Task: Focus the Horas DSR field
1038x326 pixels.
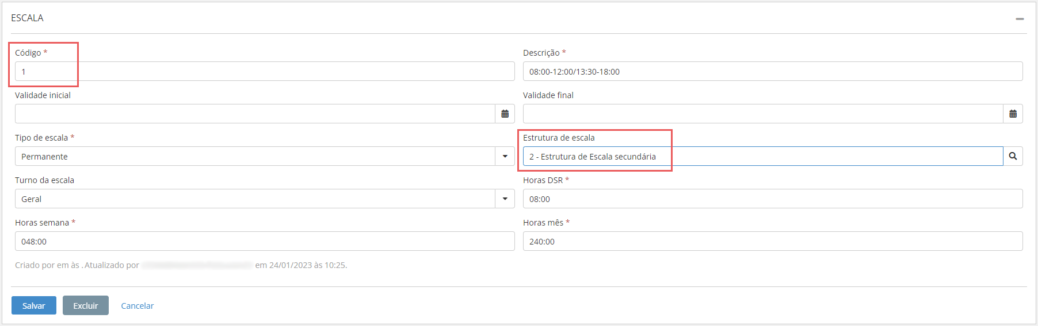Action: click(x=772, y=199)
